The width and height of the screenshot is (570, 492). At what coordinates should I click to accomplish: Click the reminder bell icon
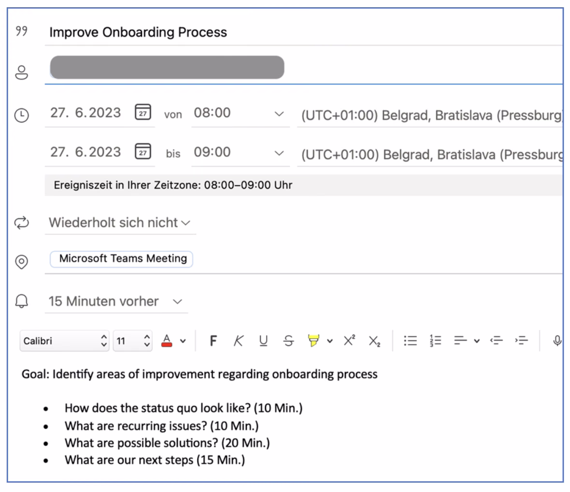click(x=21, y=301)
